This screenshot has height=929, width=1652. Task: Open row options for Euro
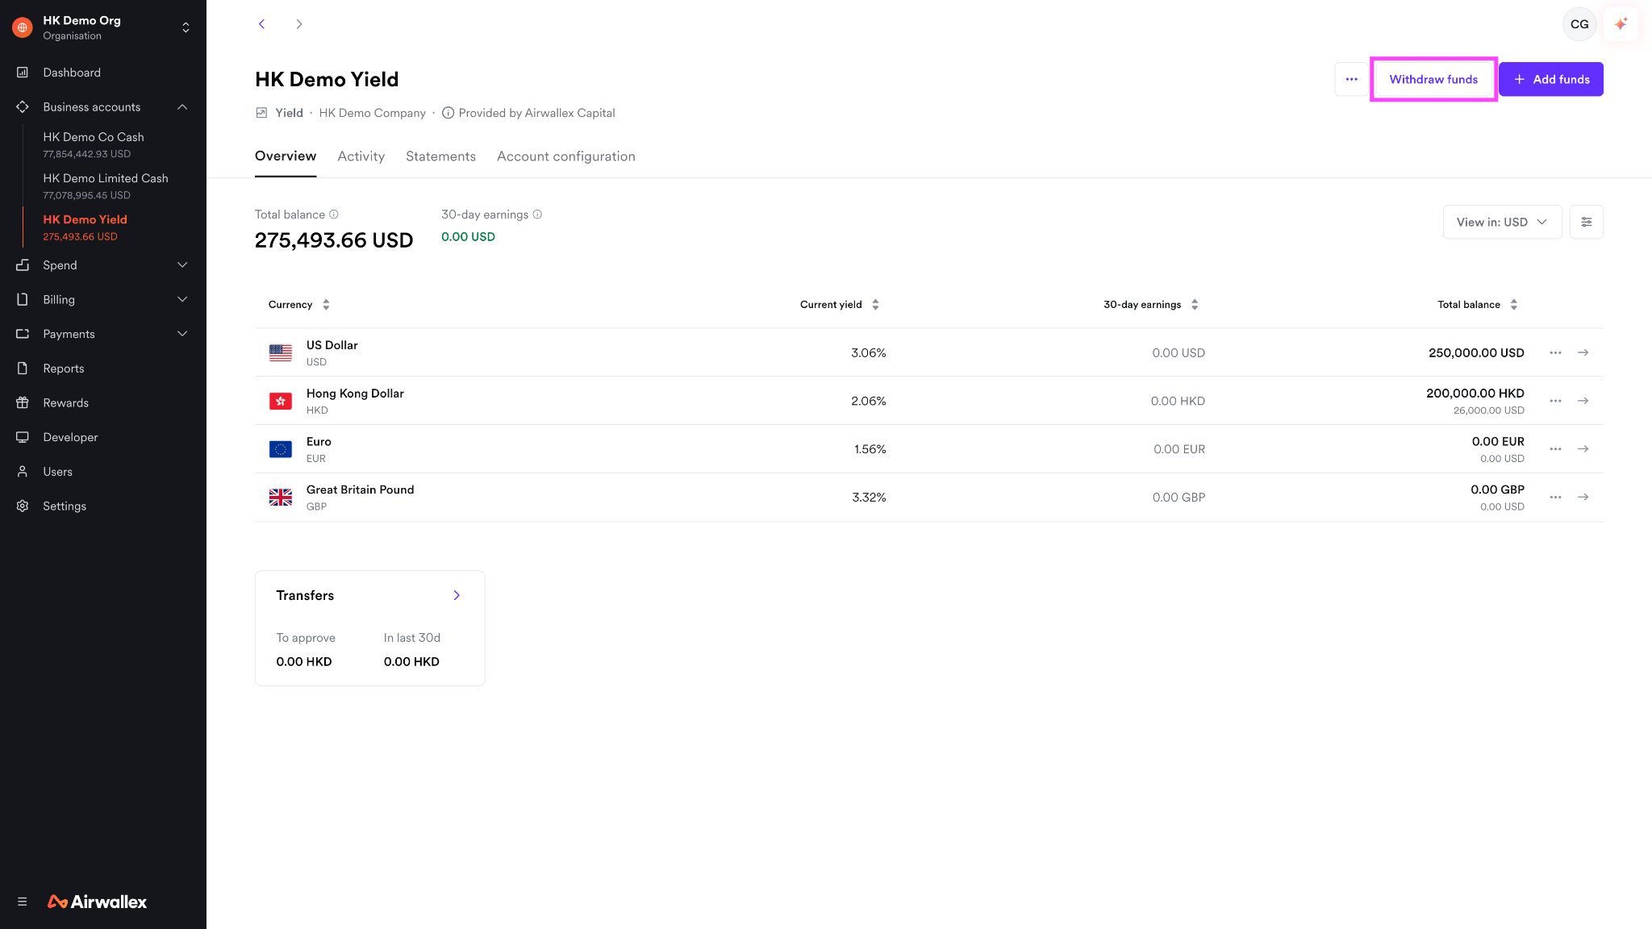pos(1555,449)
